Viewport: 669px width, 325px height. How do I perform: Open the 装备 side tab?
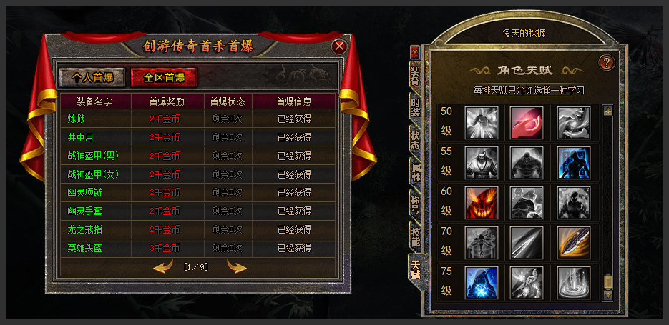(415, 76)
